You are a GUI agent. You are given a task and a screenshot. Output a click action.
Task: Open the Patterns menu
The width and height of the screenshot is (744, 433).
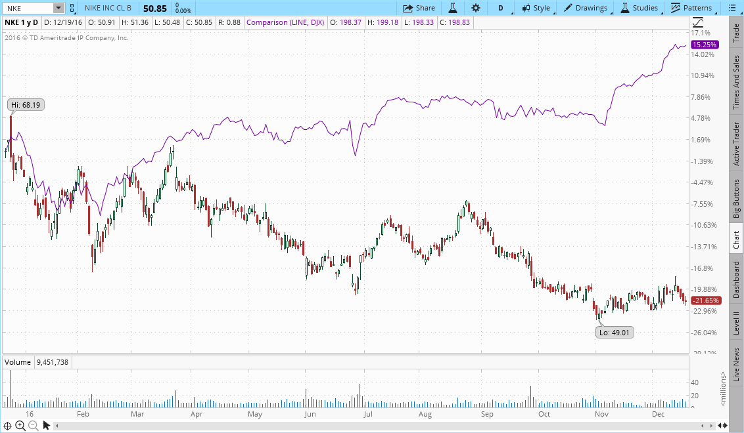(x=692, y=8)
